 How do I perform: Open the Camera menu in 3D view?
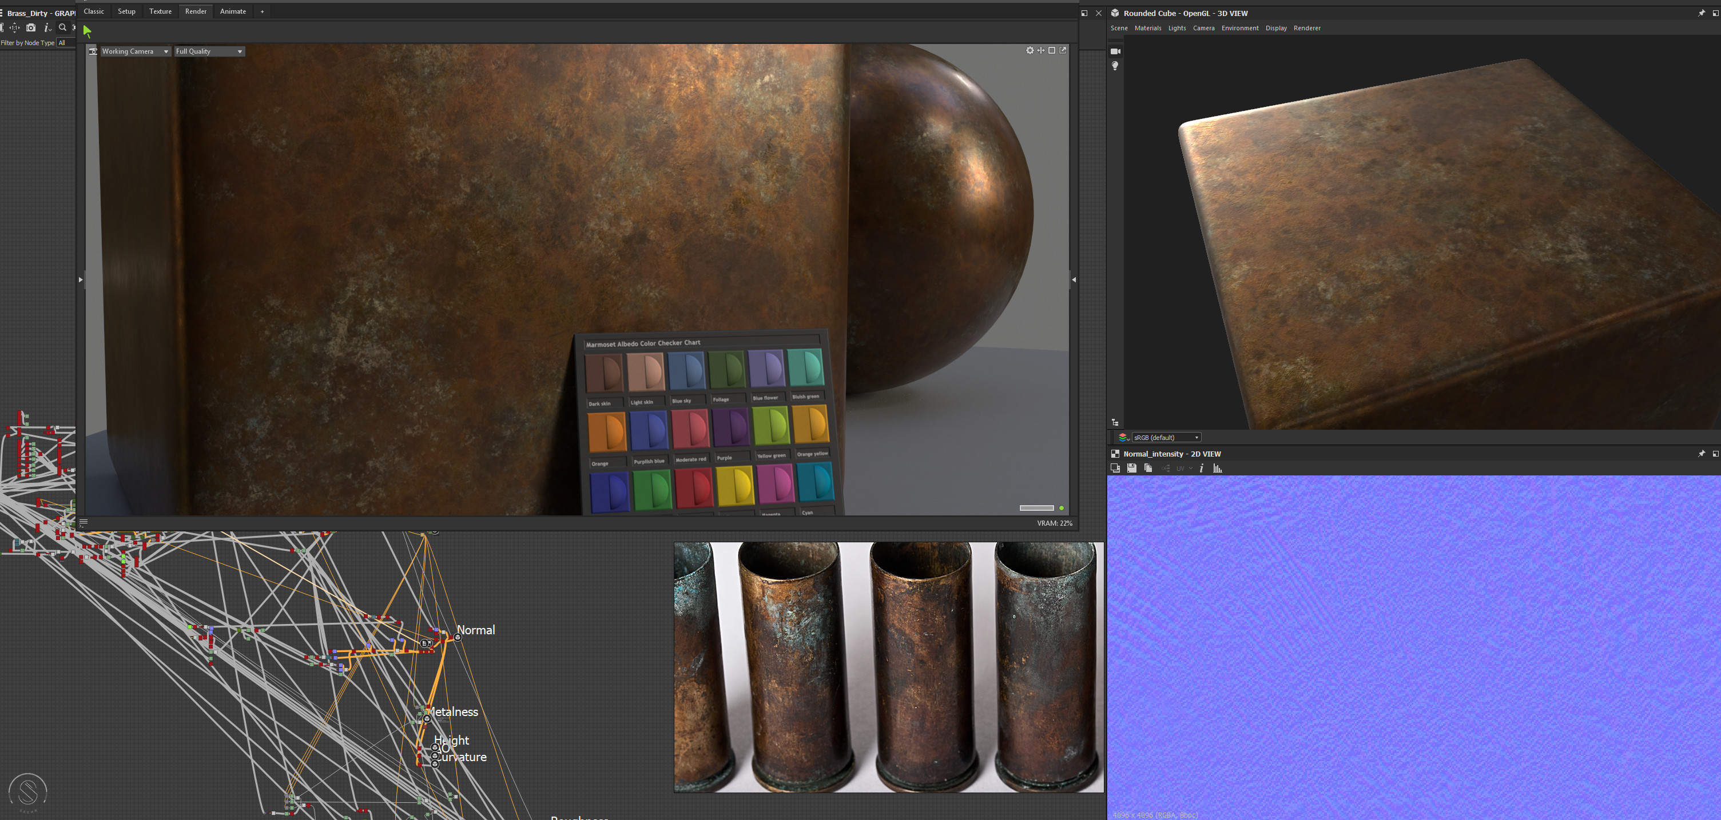click(x=1204, y=28)
